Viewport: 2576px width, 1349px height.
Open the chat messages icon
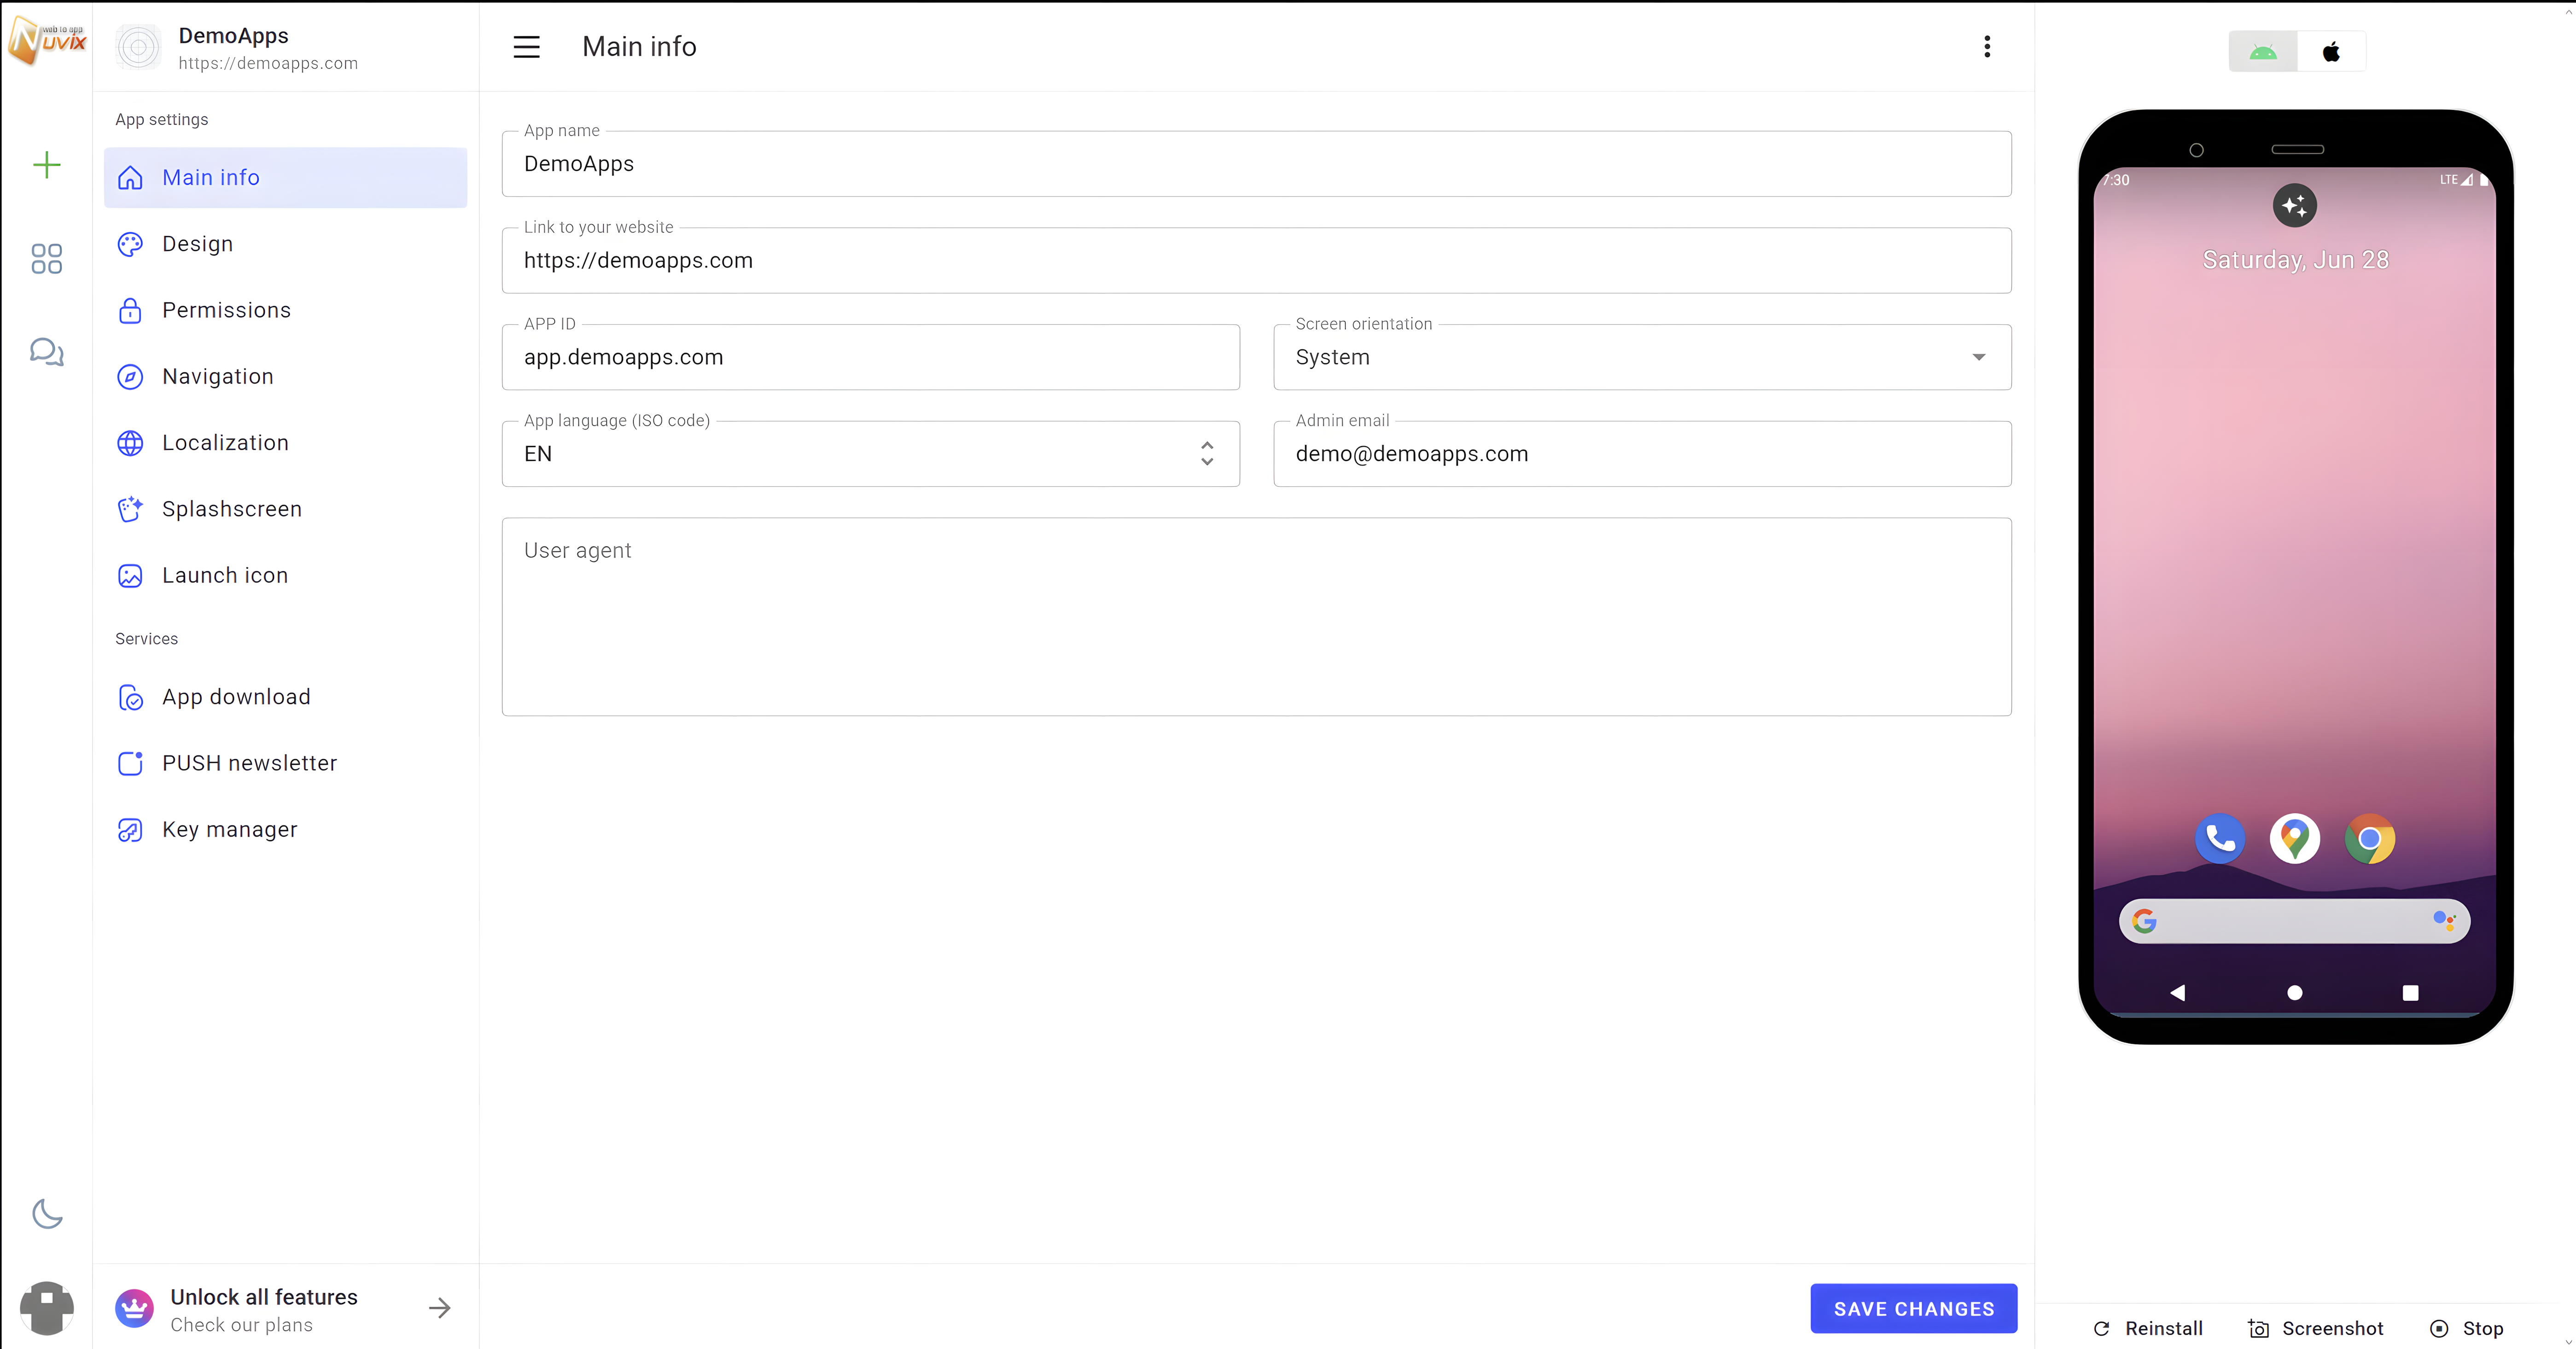[46, 352]
